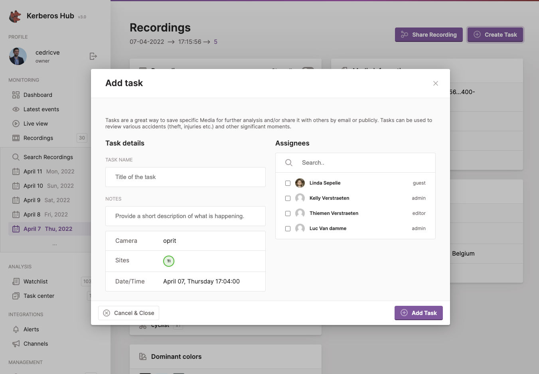This screenshot has height=374, width=539.
Task: Open the Channels integration
Action: (35, 343)
